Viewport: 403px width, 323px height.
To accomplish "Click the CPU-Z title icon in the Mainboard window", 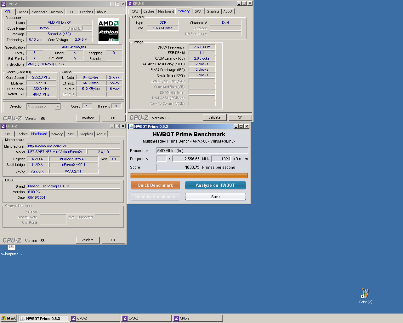I will (x=3, y=126).
